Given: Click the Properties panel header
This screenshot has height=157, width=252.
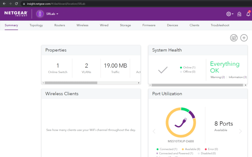Looking at the screenshot, I should pos(91,50).
